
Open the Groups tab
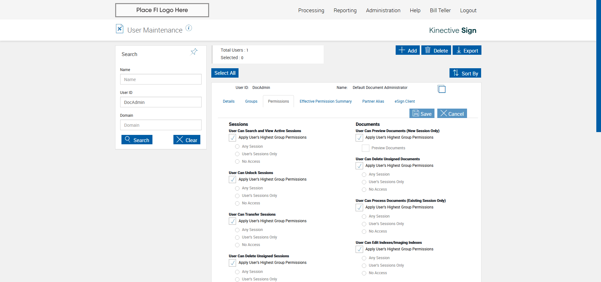(251, 101)
